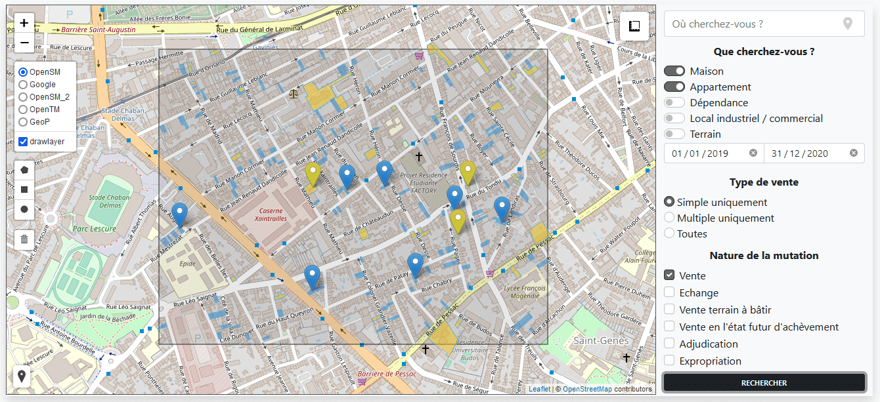Image resolution: width=880 pixels, height=402 pixels.
Task: Click the trash delete layers icon
Action: pos(24,239)
